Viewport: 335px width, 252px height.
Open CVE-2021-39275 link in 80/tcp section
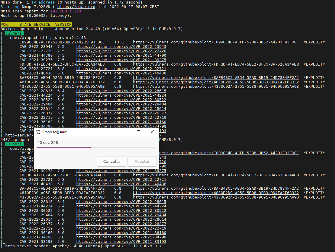(x=121, y=60)
